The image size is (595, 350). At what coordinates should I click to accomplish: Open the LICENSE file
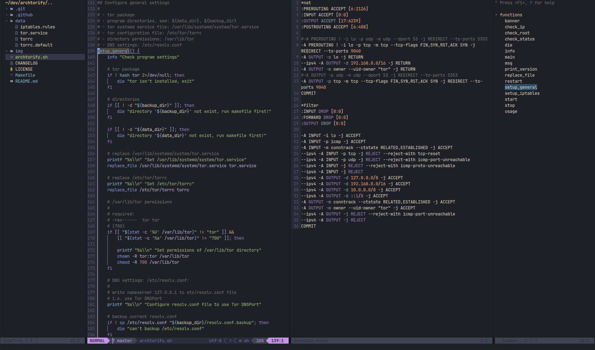(x=24, y=69)
